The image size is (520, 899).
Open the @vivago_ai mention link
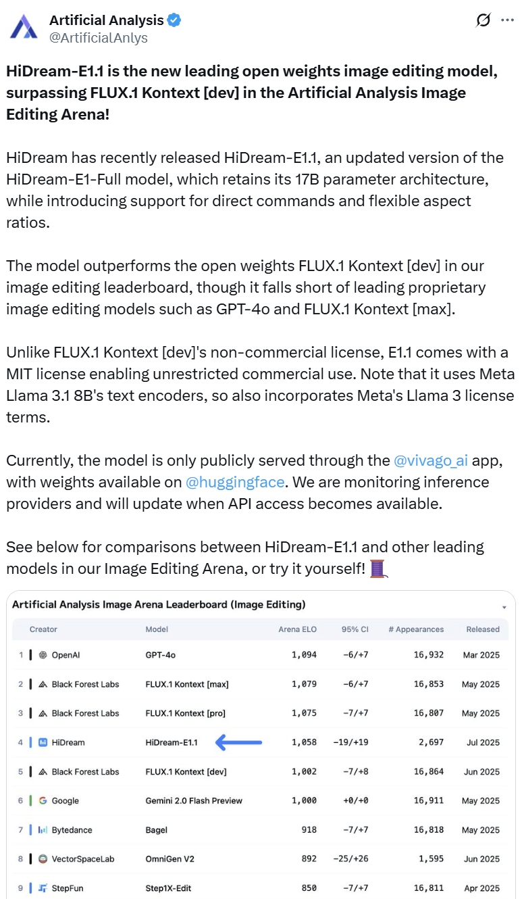(431, 460)
